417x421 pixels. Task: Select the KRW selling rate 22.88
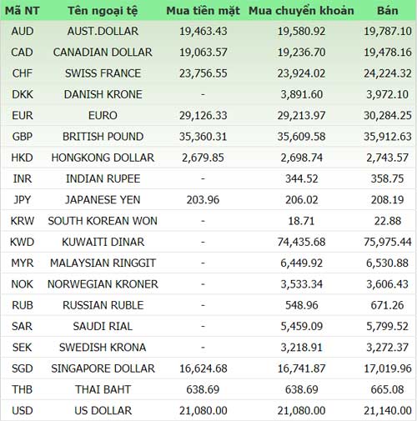(388, 221)
